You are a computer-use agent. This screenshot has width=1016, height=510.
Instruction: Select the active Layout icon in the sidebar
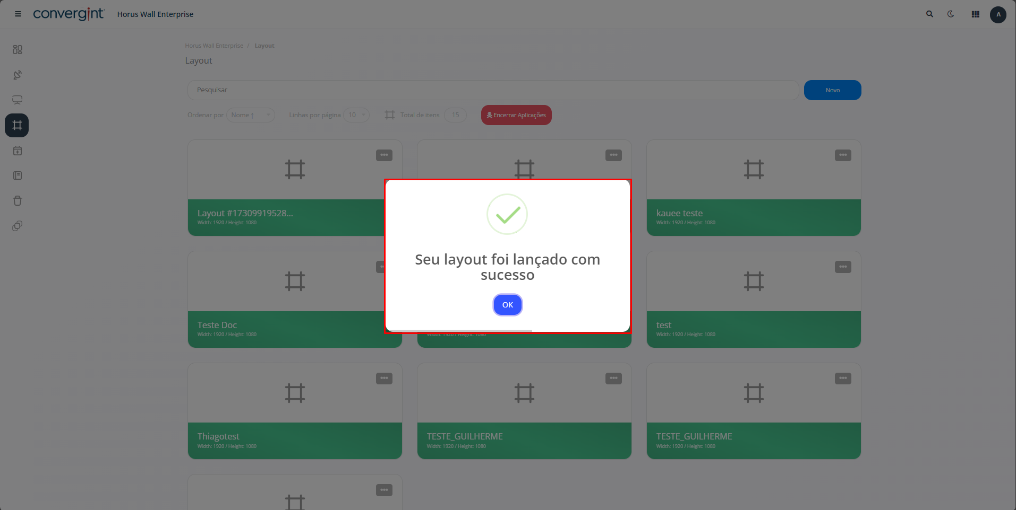point(17,126)
